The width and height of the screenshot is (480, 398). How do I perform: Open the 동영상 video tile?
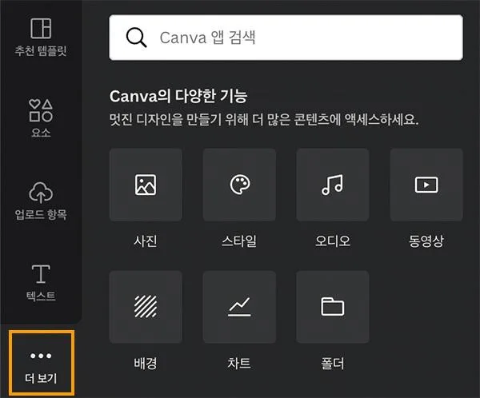[426, 185]
